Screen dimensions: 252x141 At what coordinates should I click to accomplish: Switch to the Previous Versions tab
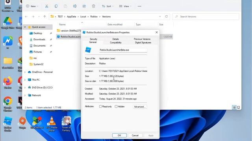(x=142, y=39)
